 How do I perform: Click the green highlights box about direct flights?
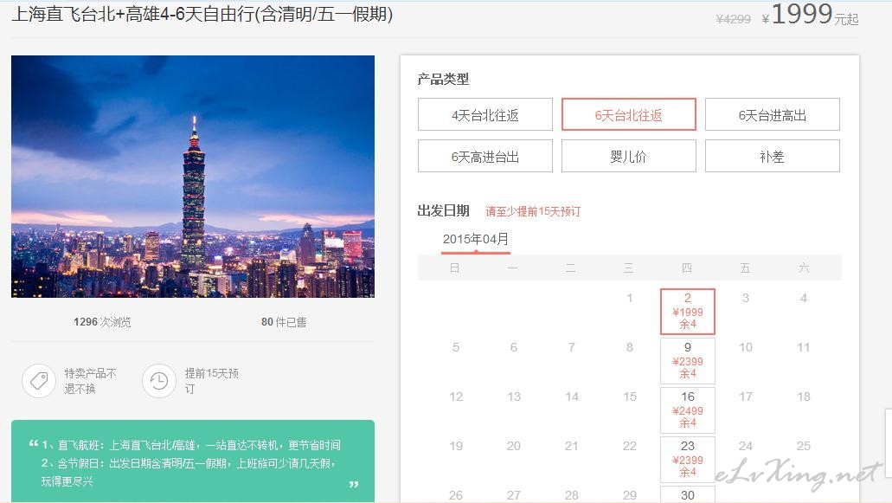click(x=193, y=461)
